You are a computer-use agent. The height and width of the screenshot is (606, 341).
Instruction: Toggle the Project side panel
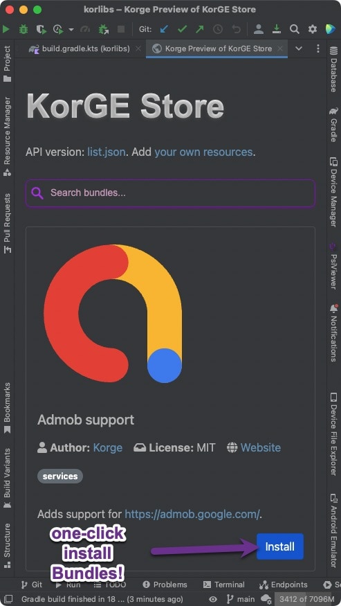(x=7, y=64)
